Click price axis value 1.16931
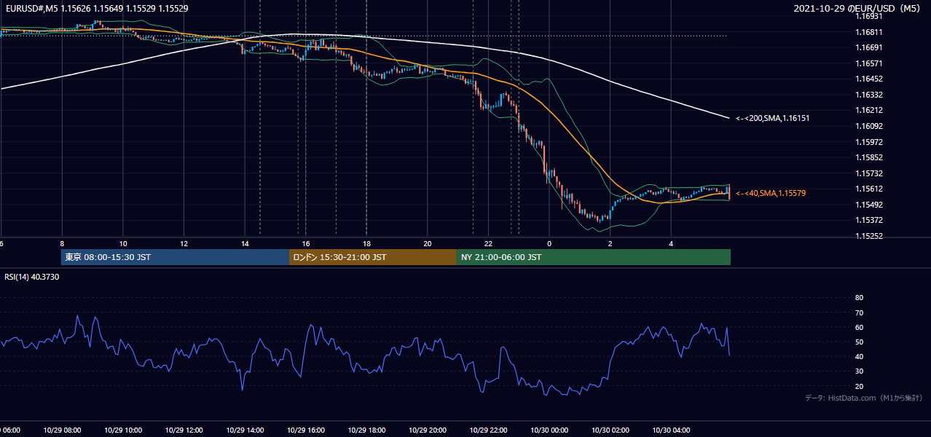 pyautogui.click(x=870, y=16)
